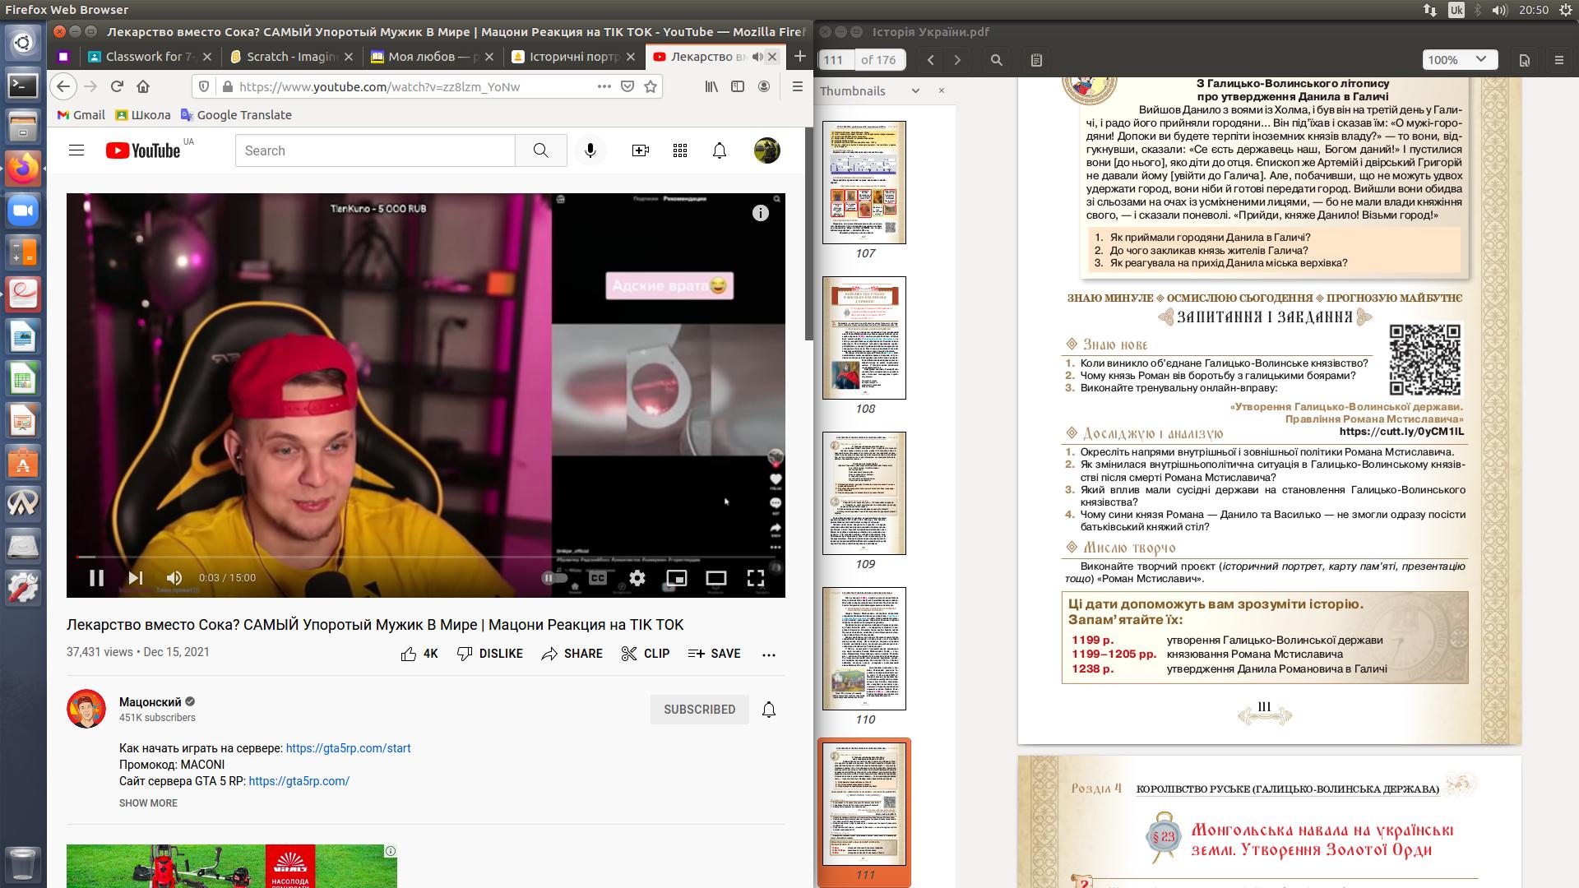The image size is (1579, 888).
Task: Open the YouTube notifications bell in the header
Action: (720, 150)
